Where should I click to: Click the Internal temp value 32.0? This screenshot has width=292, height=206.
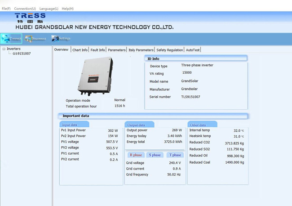tap(239, 130)
